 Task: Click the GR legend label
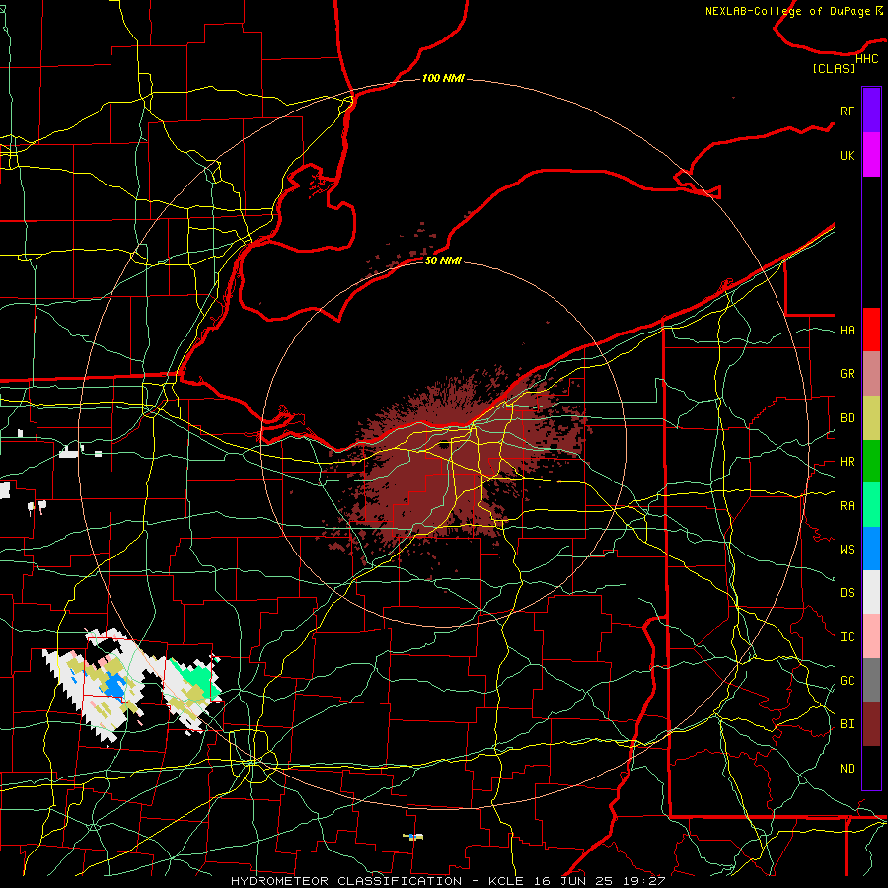click(847, 374)
